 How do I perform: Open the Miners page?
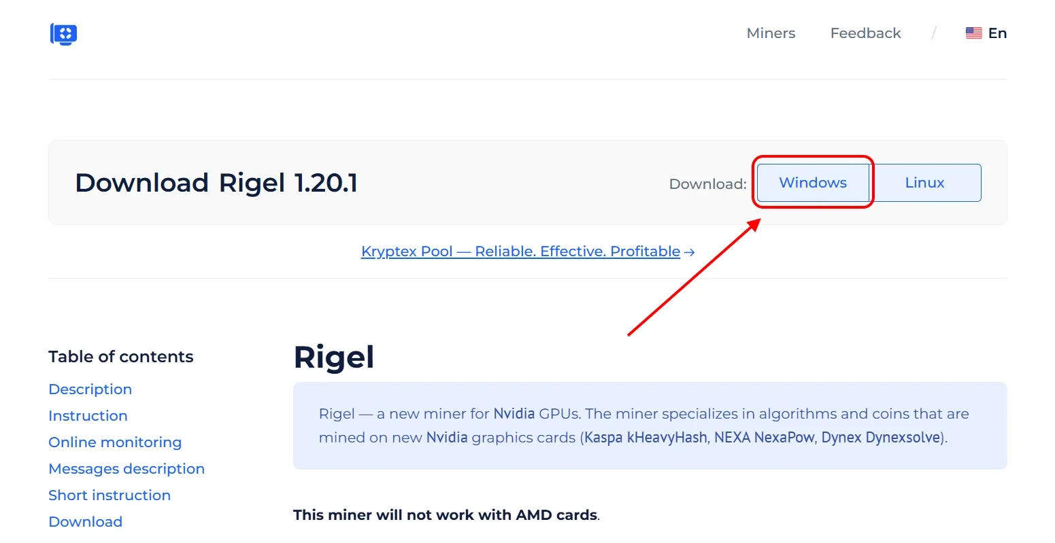pos(771,33)
